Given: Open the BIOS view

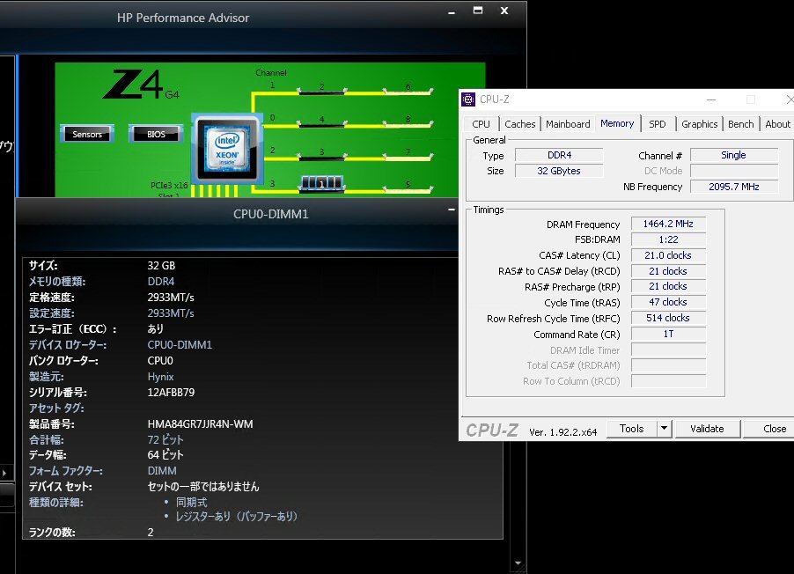Looking at the screenshot, I should click(156, 134).
